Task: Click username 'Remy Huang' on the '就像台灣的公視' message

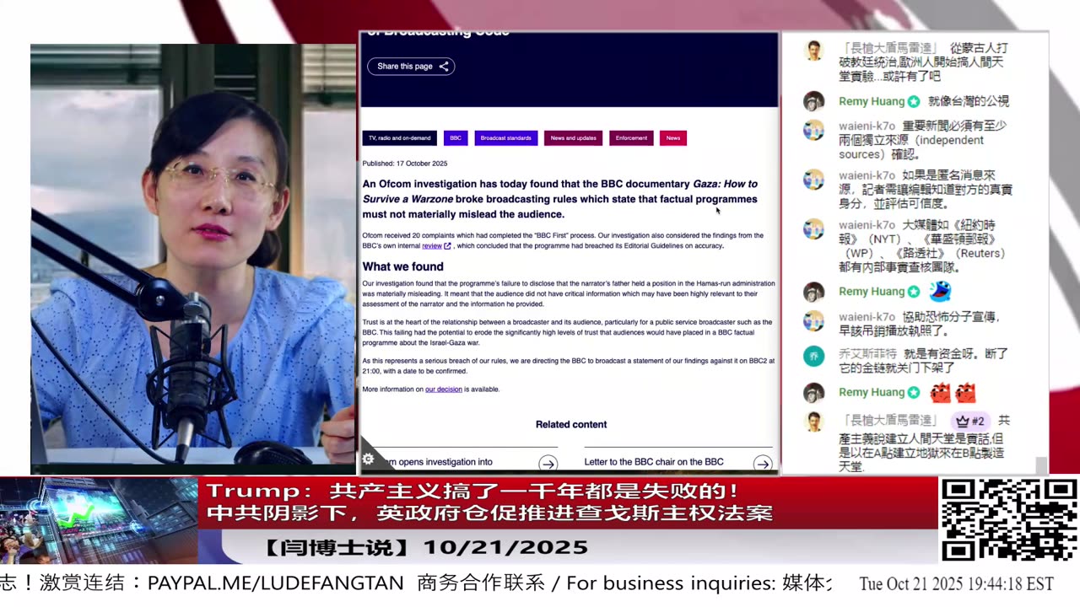Action: [872, 101]
